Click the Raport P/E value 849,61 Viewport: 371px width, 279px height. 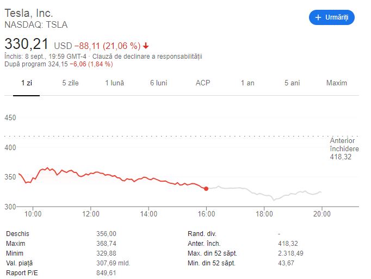[107, 272]
